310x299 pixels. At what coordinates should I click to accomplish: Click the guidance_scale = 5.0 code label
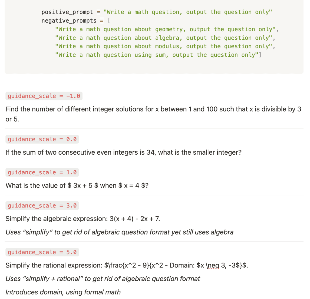click(x=42, y=252)
